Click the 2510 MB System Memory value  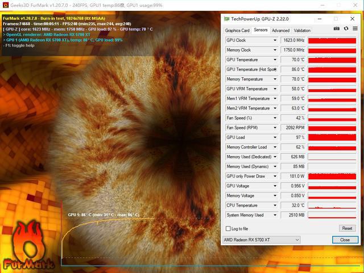click(293, 215)
